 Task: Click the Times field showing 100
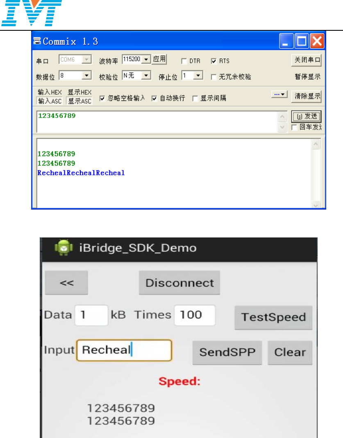195,315
